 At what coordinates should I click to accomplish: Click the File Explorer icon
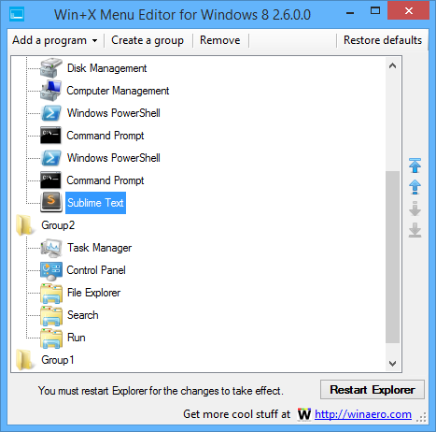pyautogui.click(x=51, y=293)
